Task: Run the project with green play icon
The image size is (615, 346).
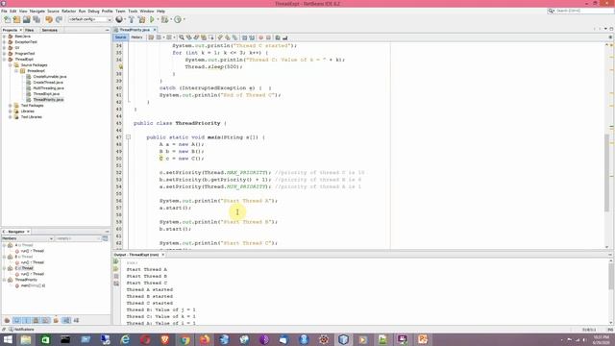Action: point(152,19)
